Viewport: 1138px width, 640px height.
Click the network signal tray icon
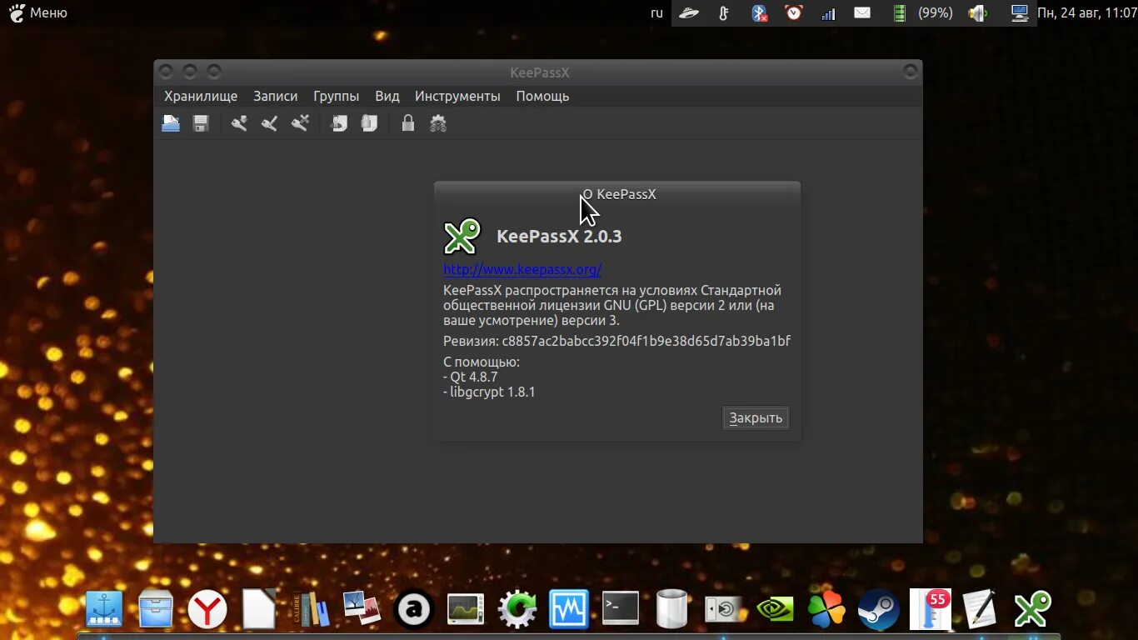click(x=828, y=12)
